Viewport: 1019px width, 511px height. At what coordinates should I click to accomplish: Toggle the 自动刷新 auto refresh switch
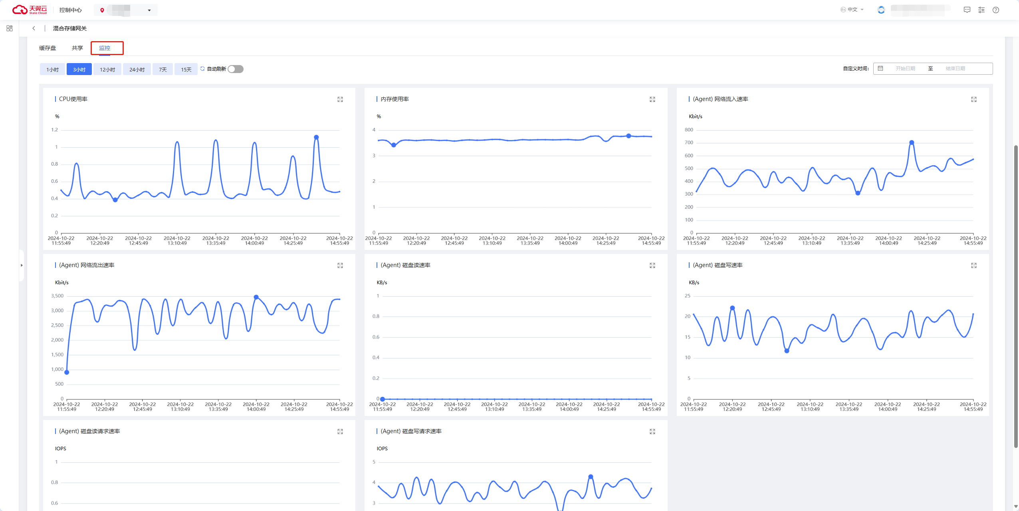tap(236, 69)
